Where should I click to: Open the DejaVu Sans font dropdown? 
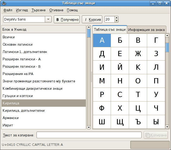coord(48,19)
